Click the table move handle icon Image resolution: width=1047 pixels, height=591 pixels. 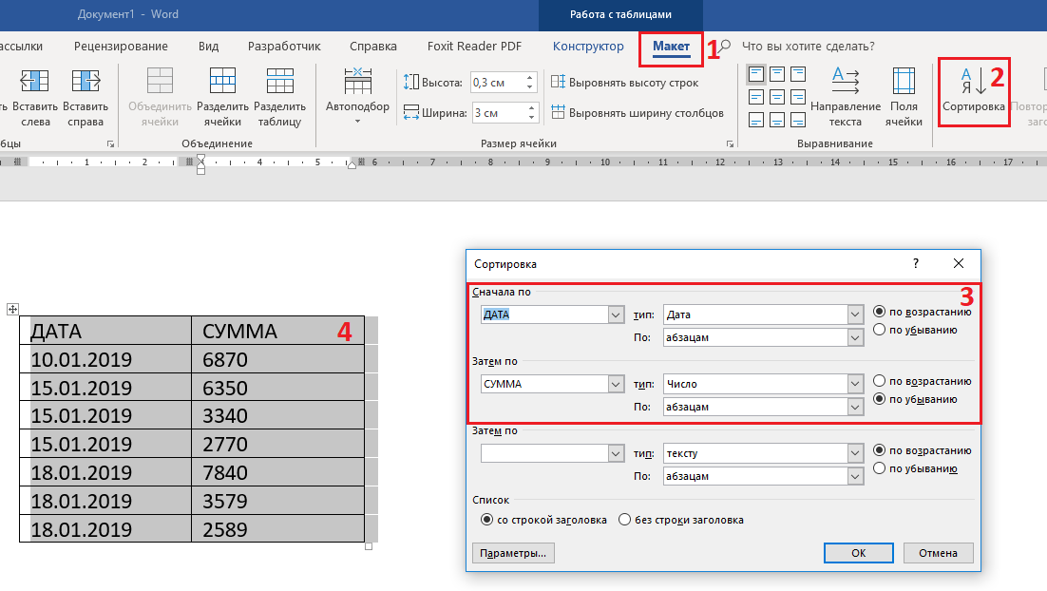(13, 309)
